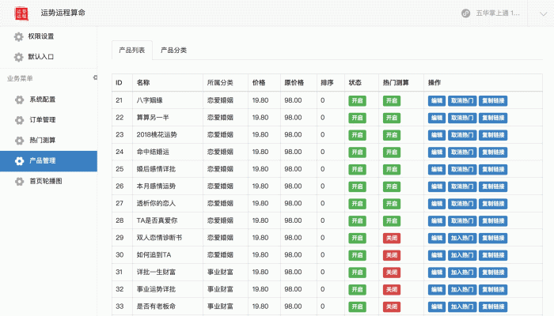This screenshot has width=554, height=316.
Task: Toggle the 热门测算 badge for 命中结婚运
Action: (391, 152)
